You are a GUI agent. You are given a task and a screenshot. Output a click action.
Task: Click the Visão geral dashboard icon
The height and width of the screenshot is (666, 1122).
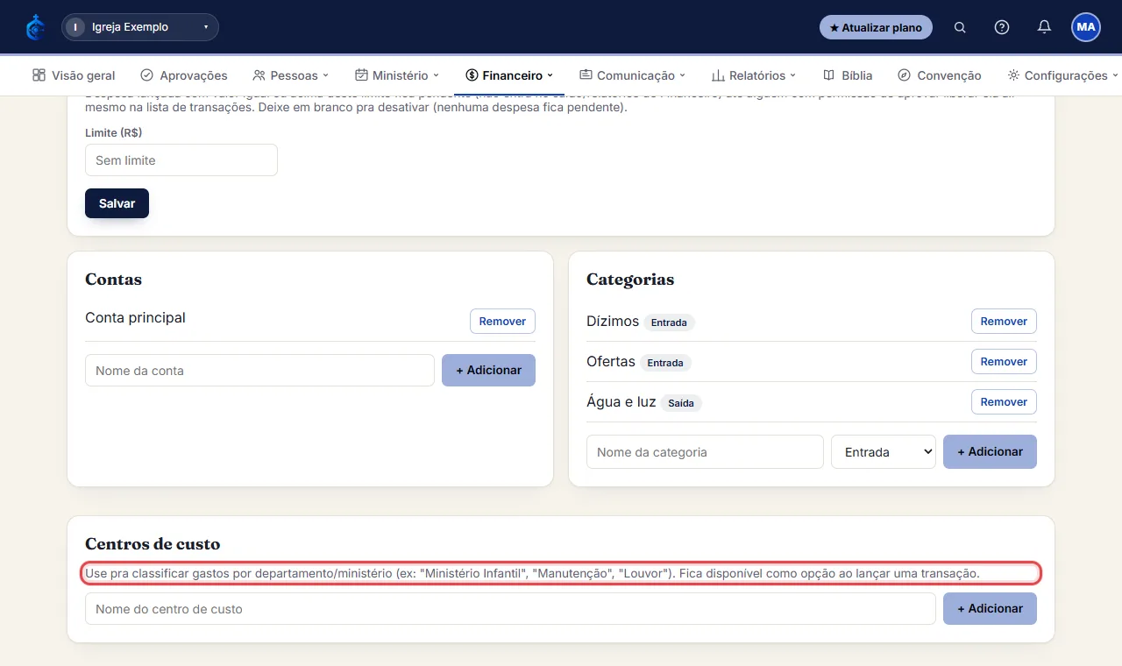[39, 75]
